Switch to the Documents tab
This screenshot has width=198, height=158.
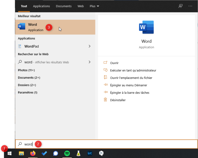64,6
